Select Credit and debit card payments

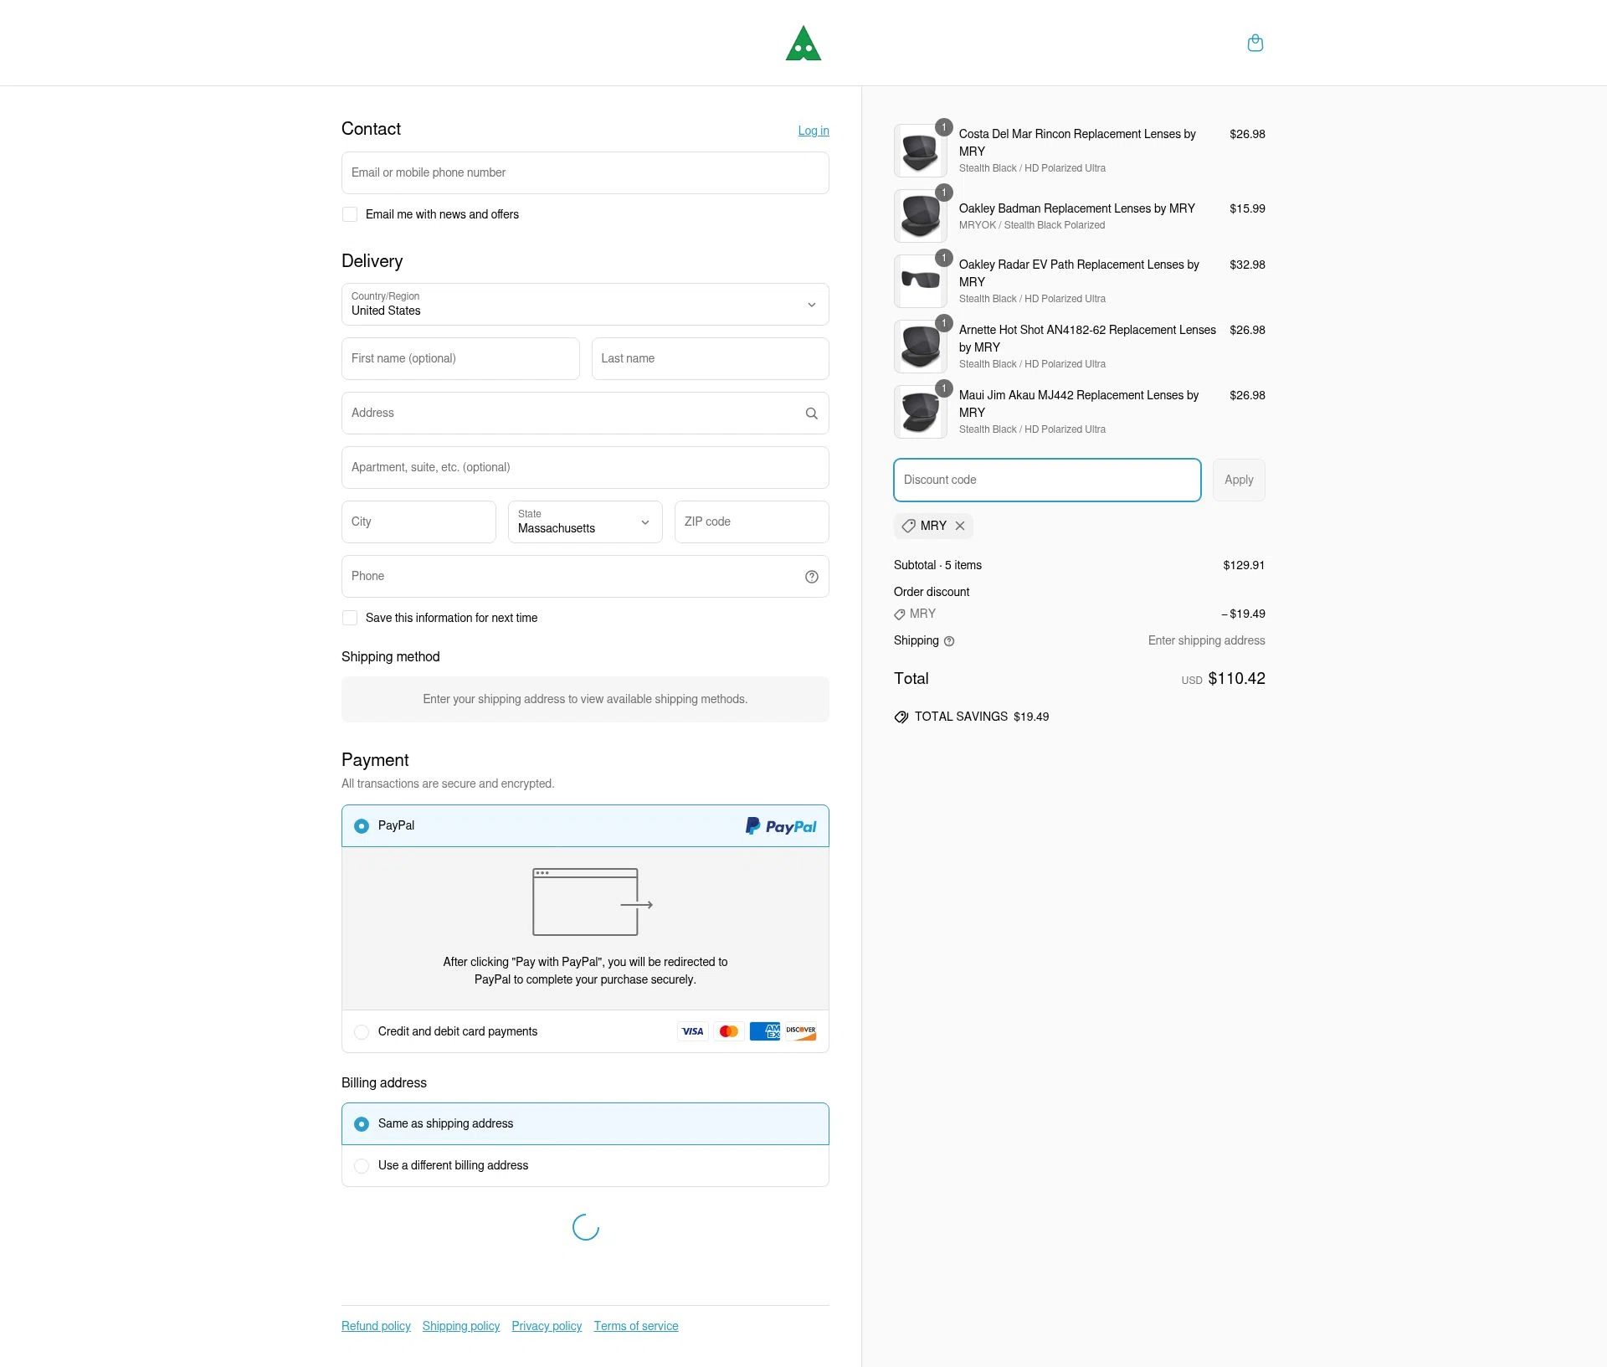point(362,1031)
